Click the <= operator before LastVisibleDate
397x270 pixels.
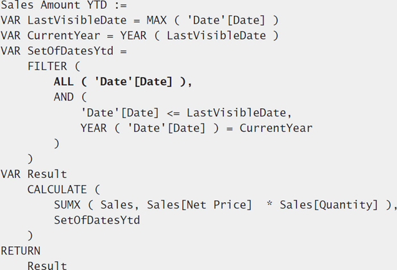173,113
